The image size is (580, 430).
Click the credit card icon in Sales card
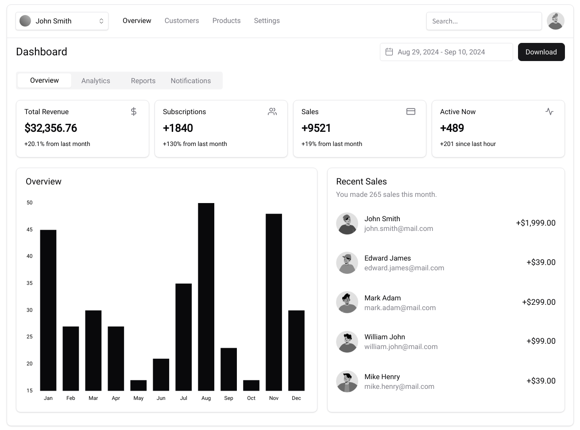click(x=411, y=111)
